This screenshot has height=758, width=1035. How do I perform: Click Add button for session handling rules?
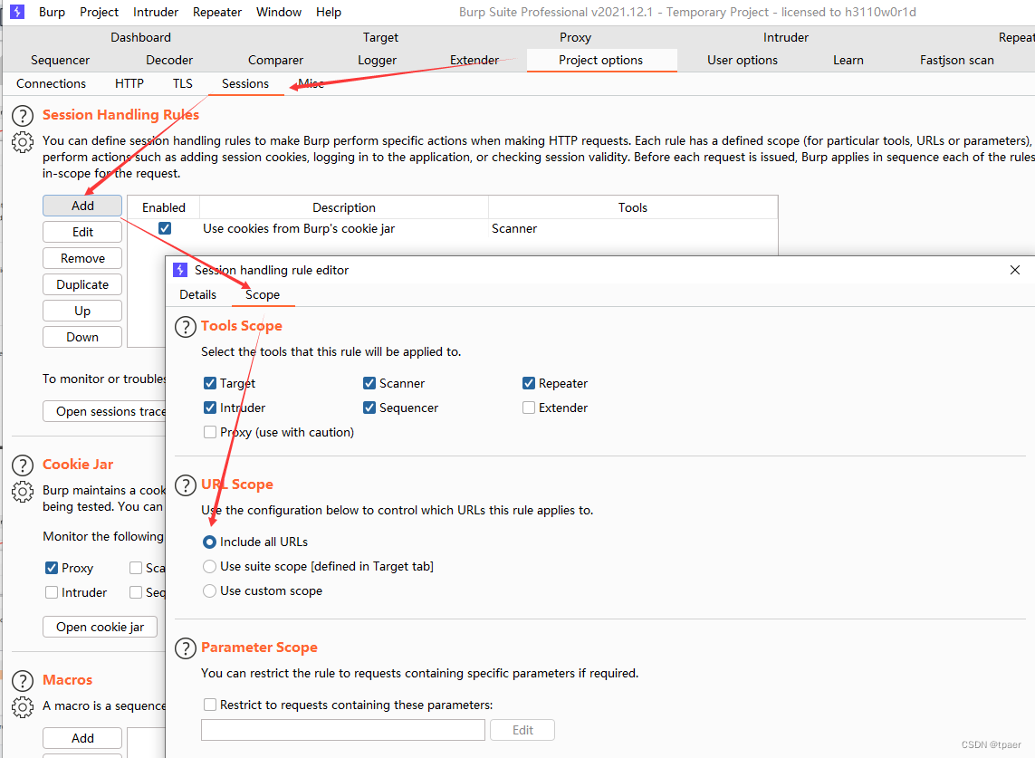point(82,206)
